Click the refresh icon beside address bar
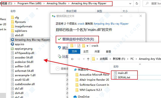Viewport: 161px width, 98px height. click(x=137, y=3)
